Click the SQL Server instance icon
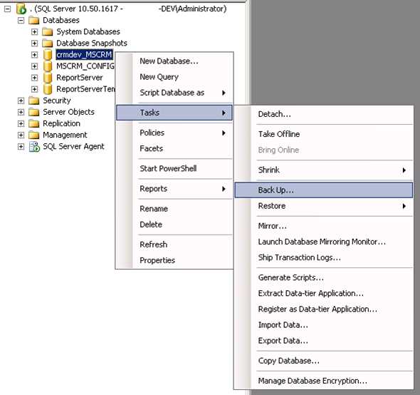Screen dimensions: 420x395 click(21, 9)
